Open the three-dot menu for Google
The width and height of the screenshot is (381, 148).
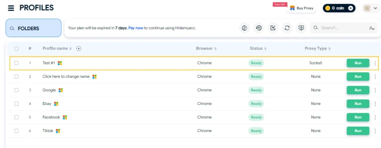pyautogui.click(x=375, y=90)
